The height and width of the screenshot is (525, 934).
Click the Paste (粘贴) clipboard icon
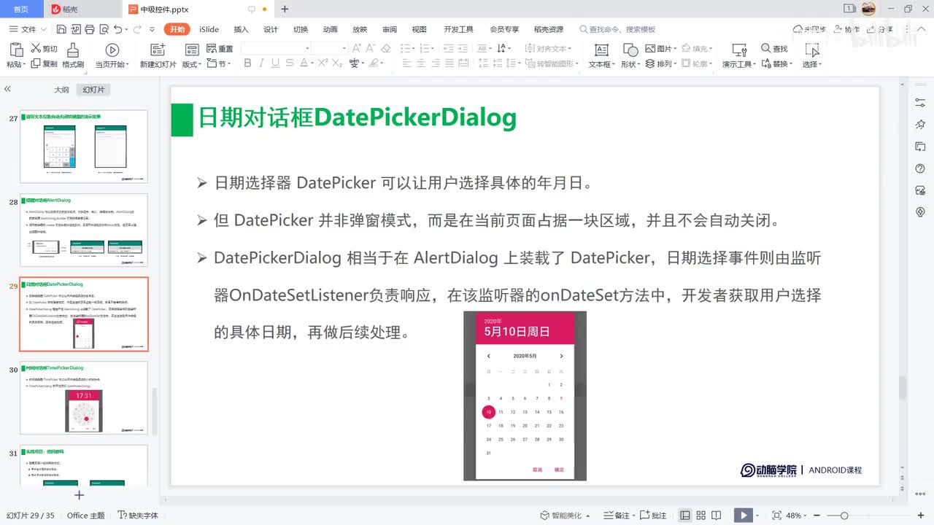(15, 50)
